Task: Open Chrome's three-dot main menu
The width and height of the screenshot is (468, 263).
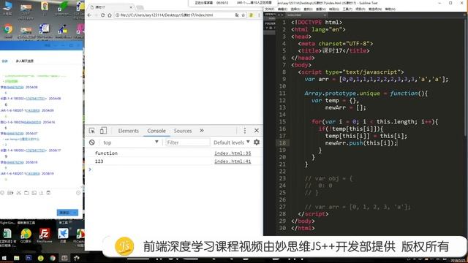Action: pos(259,15)
